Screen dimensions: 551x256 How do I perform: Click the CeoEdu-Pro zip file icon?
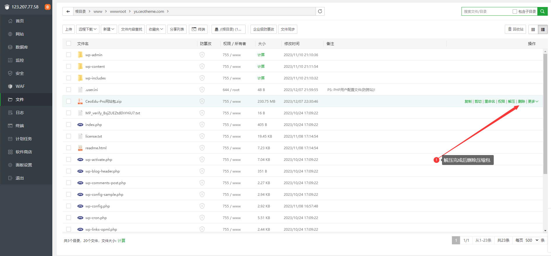pyautogui.click(x=80, y=101)
